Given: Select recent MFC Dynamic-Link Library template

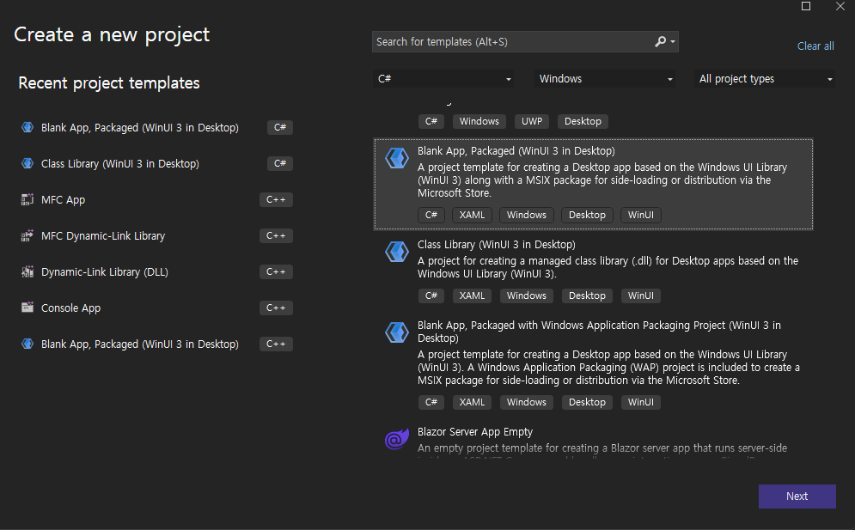Looking at the screenshot, I should click(156, 235).
